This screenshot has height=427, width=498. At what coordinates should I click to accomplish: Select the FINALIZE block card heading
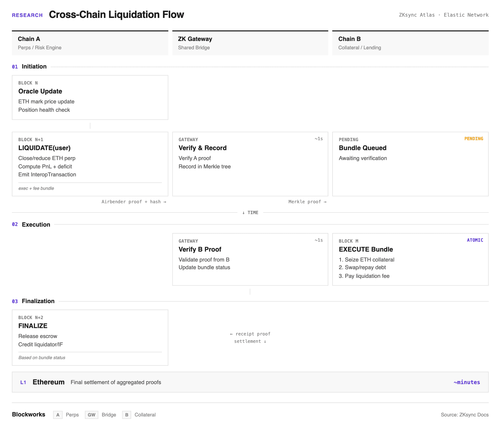pyautogui.click(x=33, y=326)
